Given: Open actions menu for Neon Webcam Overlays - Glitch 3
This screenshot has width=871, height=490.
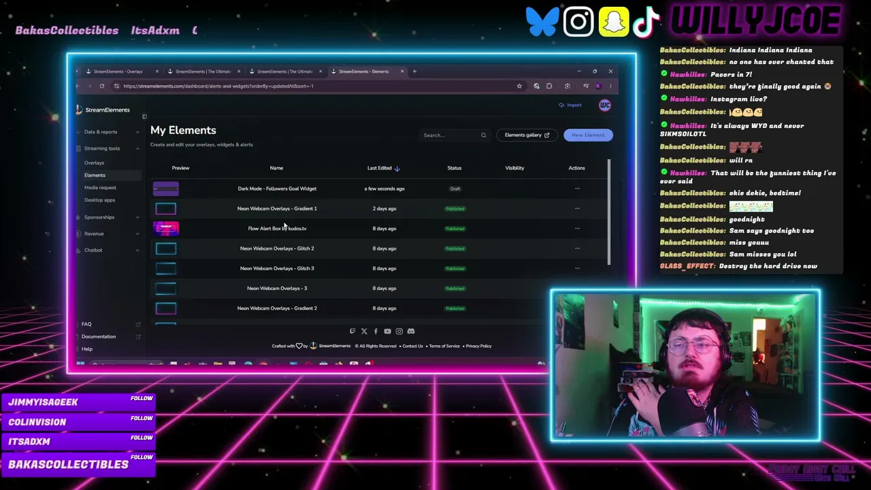Looking at the screenshot, I should tap(577, 268).
